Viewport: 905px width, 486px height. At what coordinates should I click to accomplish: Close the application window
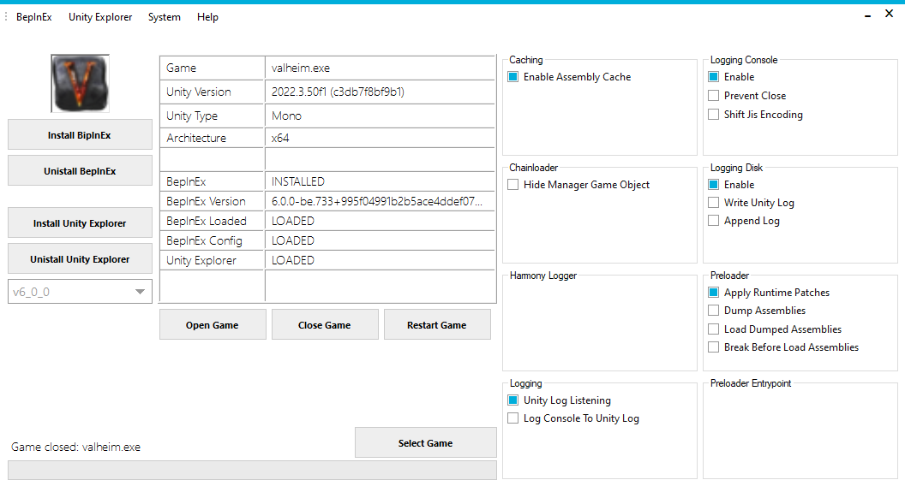889,14
